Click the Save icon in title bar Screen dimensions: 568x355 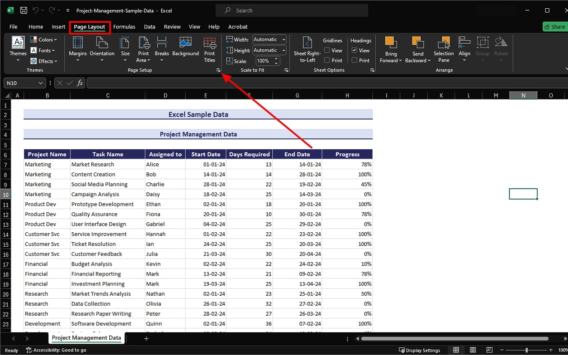pyautogui.click(x=24, y=10)
